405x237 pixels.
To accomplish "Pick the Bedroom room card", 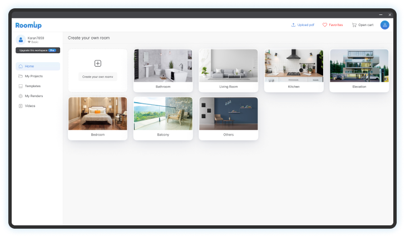I will pyautogui.click(x=97, y=114).
